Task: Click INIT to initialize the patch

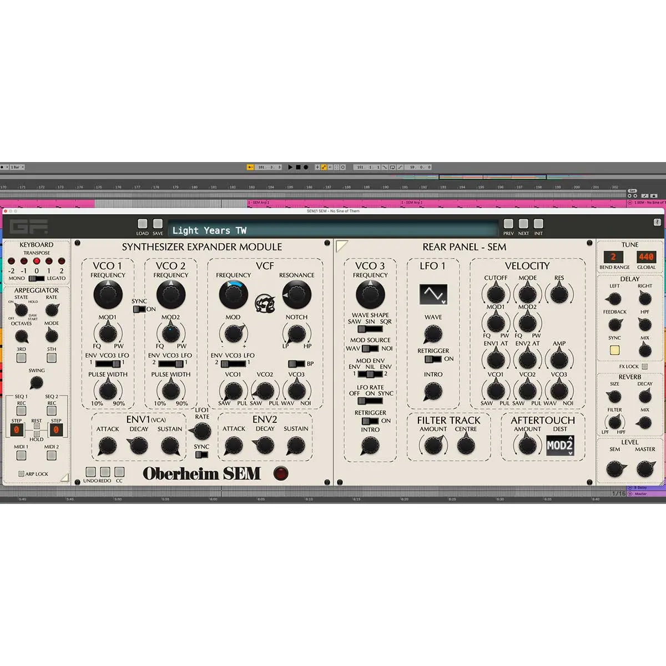Action: pos(537,224)
